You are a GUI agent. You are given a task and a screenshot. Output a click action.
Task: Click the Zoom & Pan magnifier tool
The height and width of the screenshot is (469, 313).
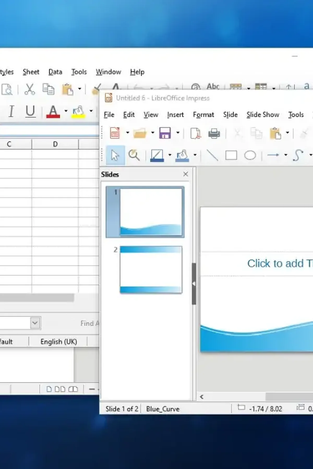[134, 155]
